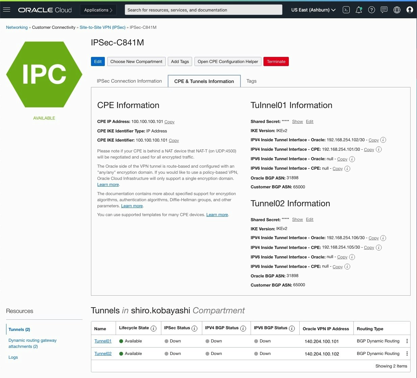Viewport: 417px width, 378px height.
Task: Open Tunnel01 link in tunnels table
Action: 103,341
